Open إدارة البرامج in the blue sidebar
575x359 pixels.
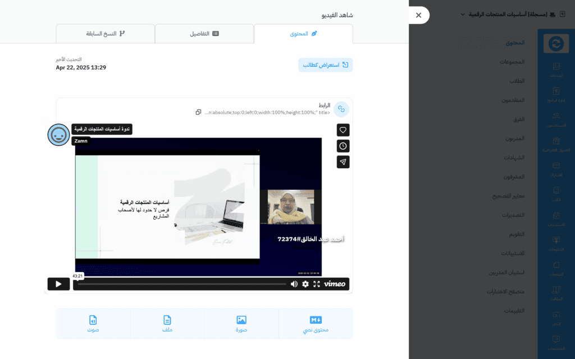(x=556, y=94)
